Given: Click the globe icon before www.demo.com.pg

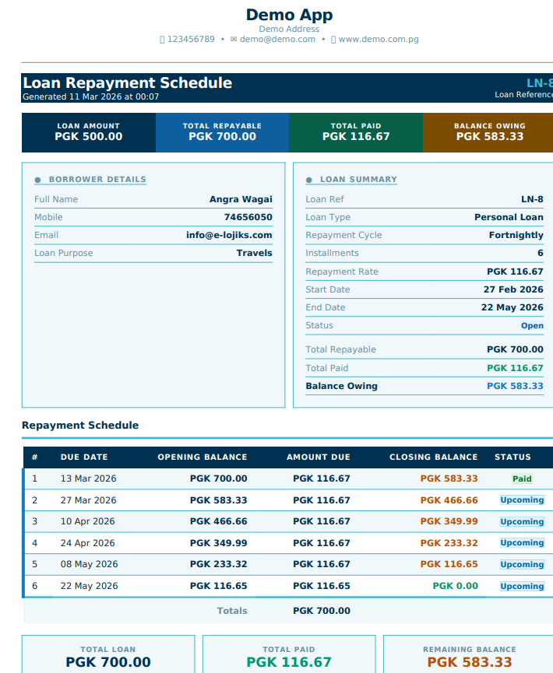Looking at the screenshot, I should click(333, 40).
